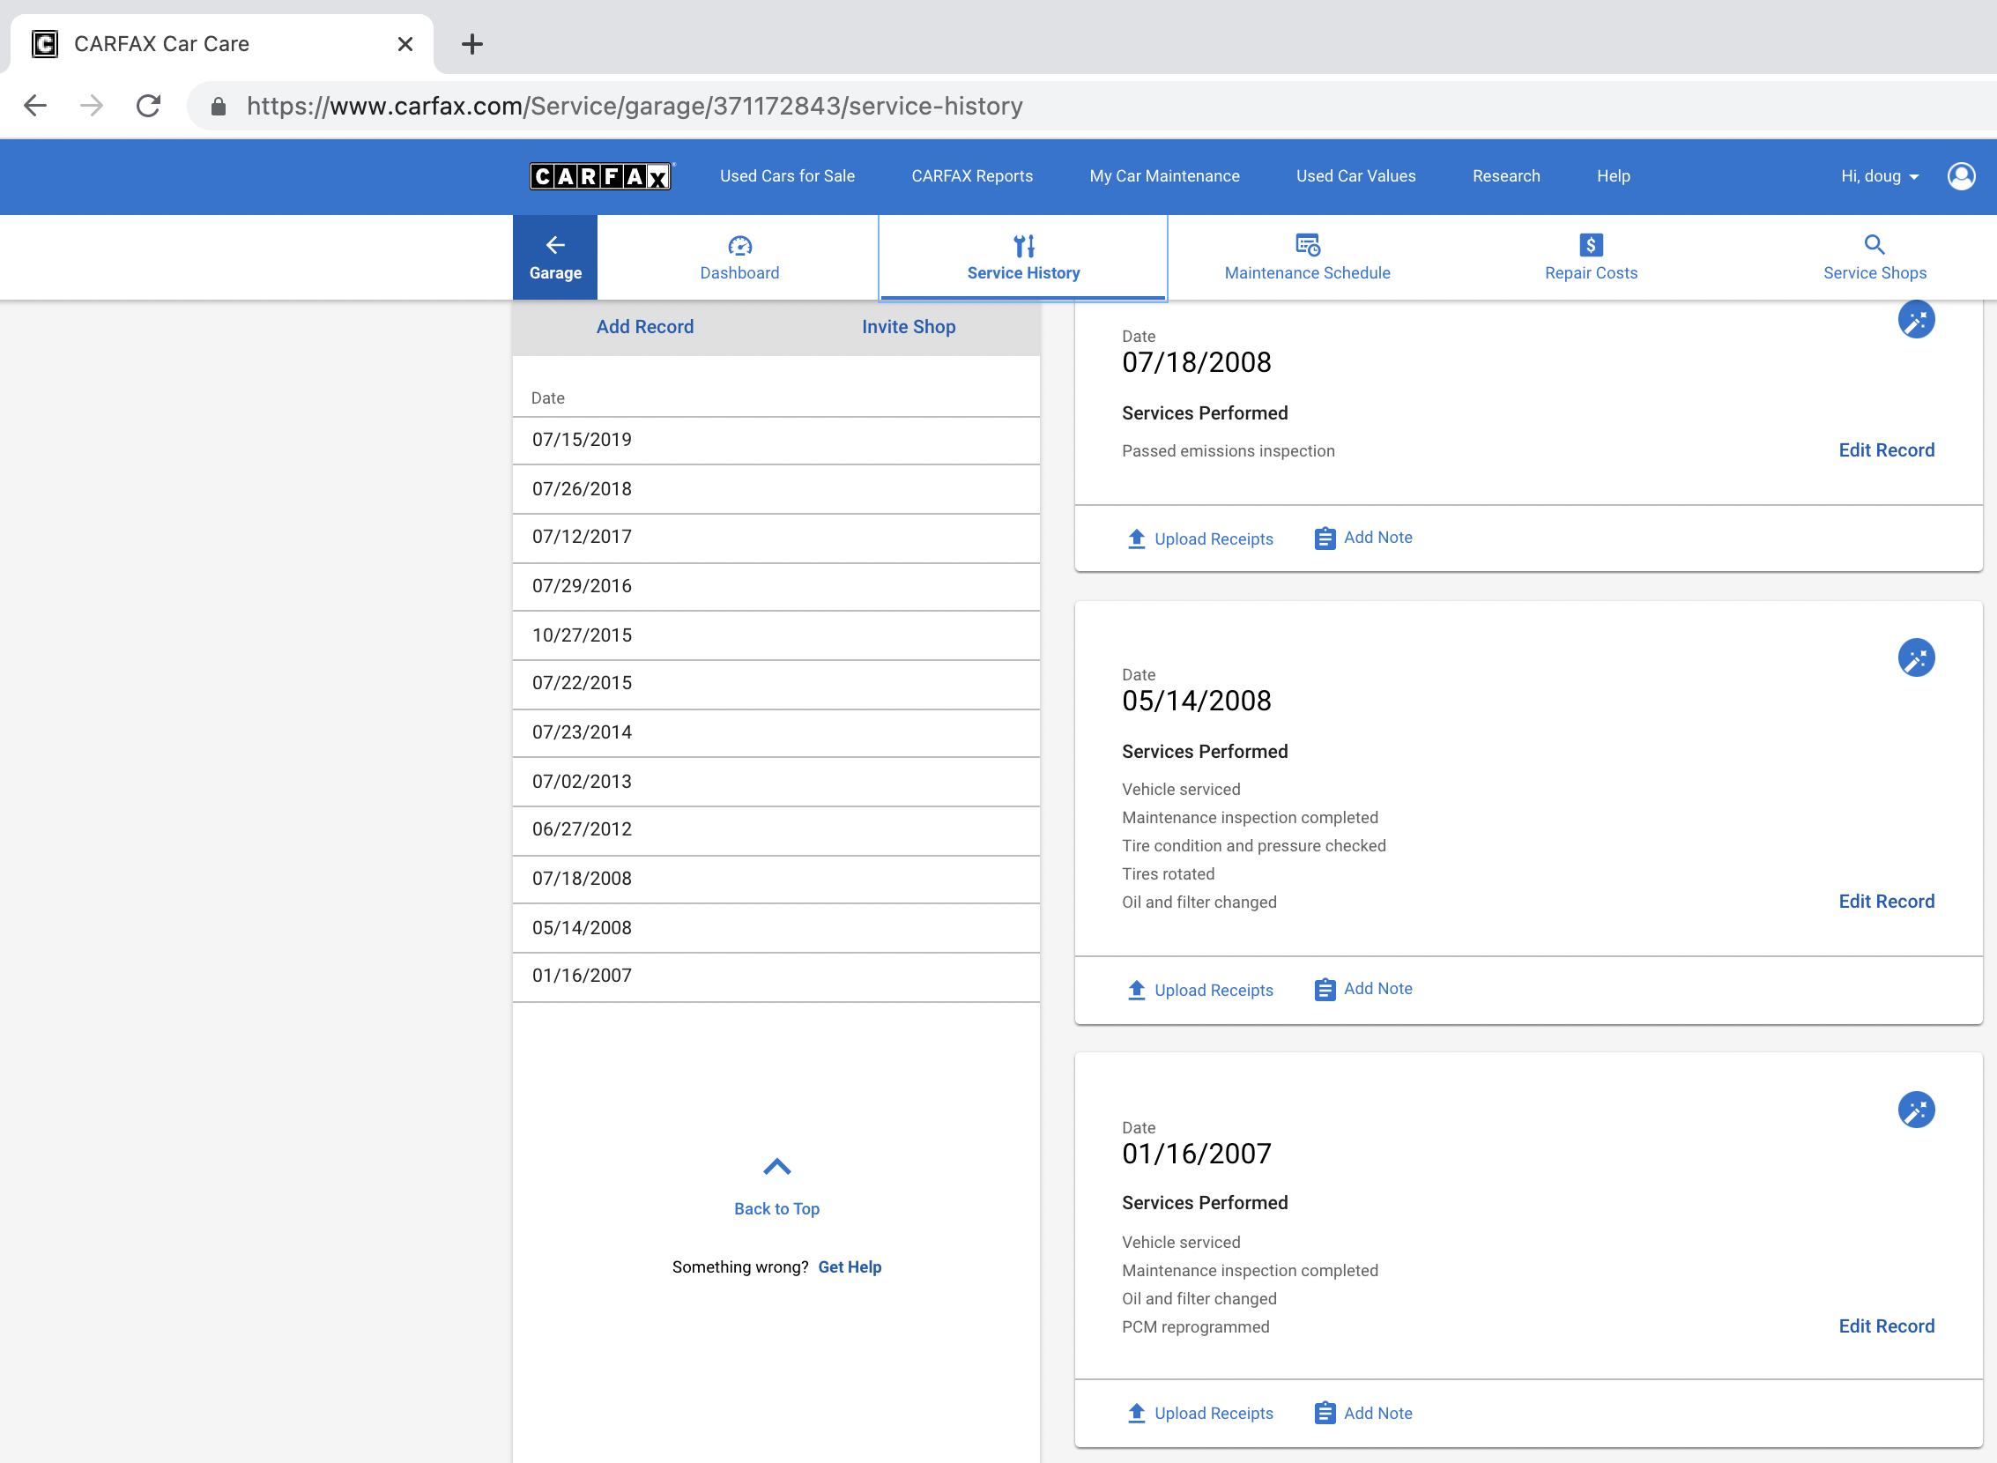Open My Car Maintenance menu
This screenshot has height=1463, width=1997.
[1163, 176]
